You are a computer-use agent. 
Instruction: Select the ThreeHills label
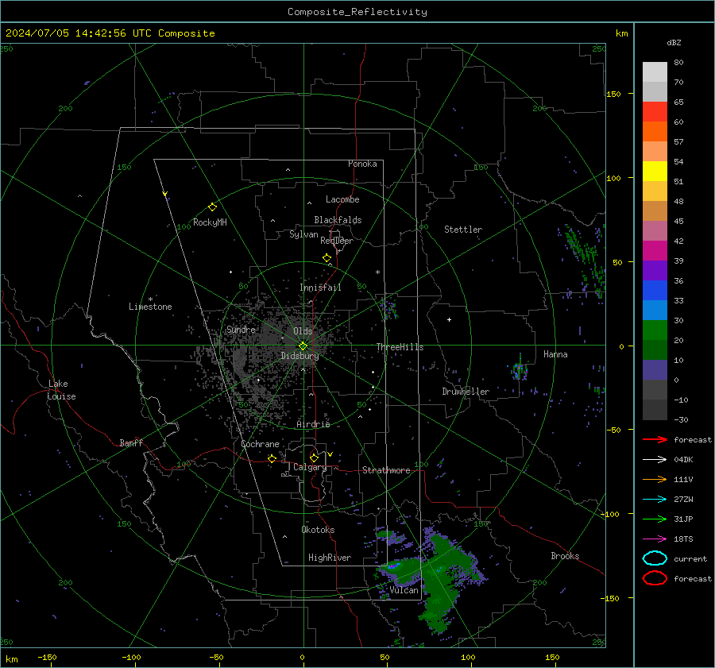400,347
